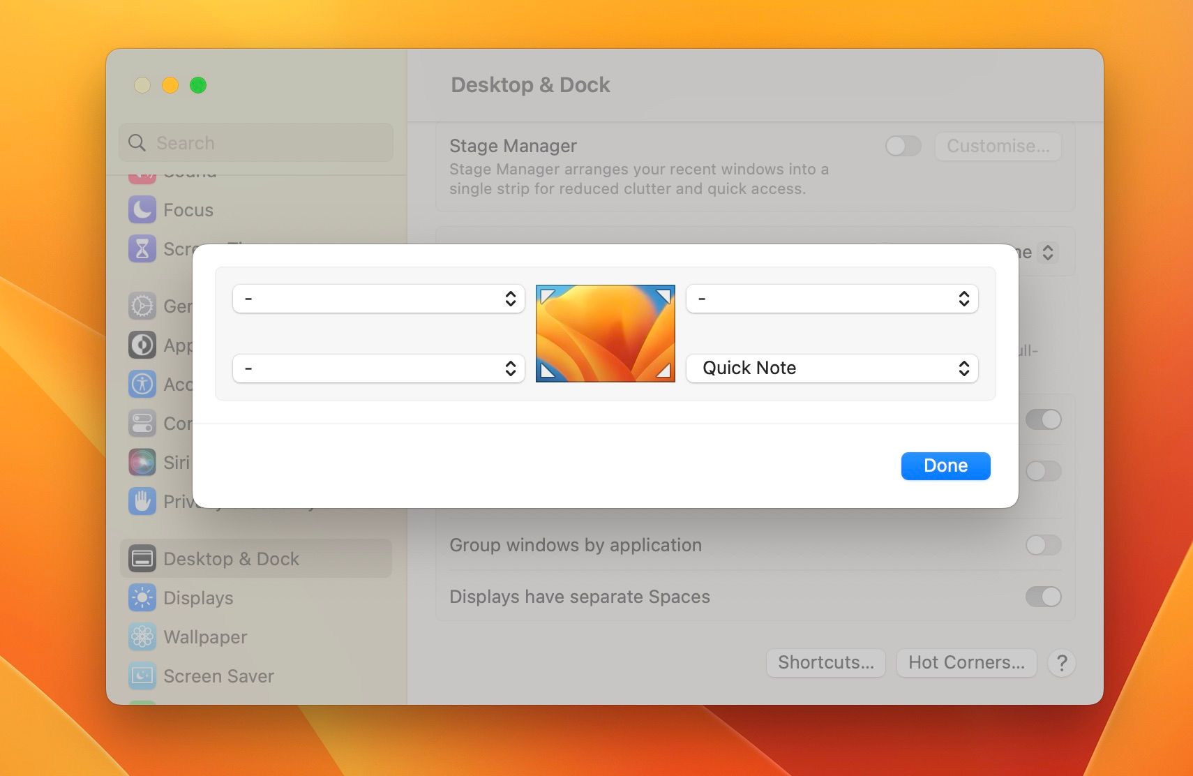Select Wallpaper in the sidebar

pos(205,637)
